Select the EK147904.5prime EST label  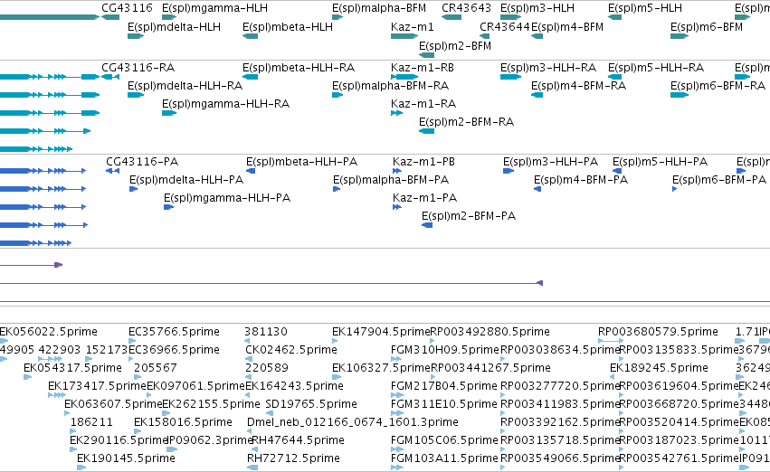(x=381, y=332)
